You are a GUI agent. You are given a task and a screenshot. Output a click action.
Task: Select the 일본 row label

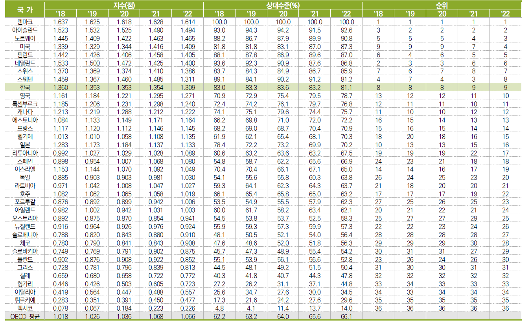pos(25,145)
